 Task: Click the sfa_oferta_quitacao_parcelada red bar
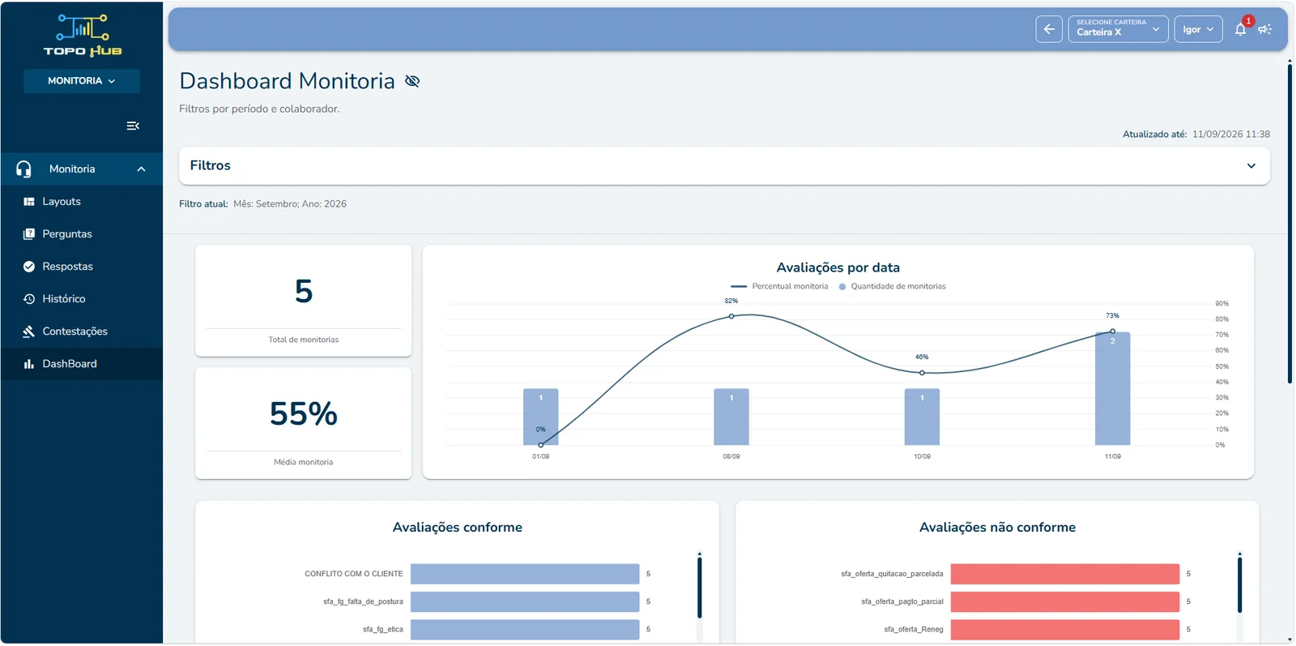coord(1065,574)
